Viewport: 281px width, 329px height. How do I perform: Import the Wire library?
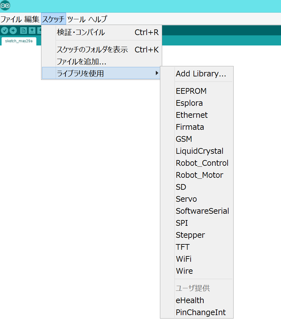pyautogui.click(x=184, y=271)
